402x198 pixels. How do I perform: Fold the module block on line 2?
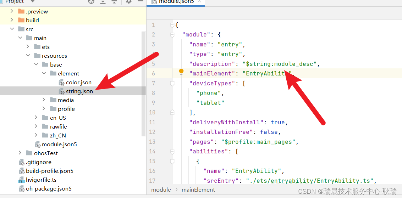[172, 35]
